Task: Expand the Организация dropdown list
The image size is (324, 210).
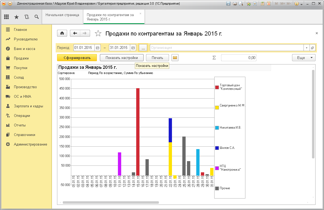Action: pos(307,48)
